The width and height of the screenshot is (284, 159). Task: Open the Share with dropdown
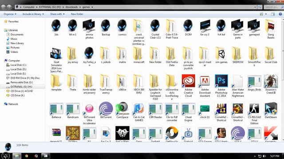[57, 14]
